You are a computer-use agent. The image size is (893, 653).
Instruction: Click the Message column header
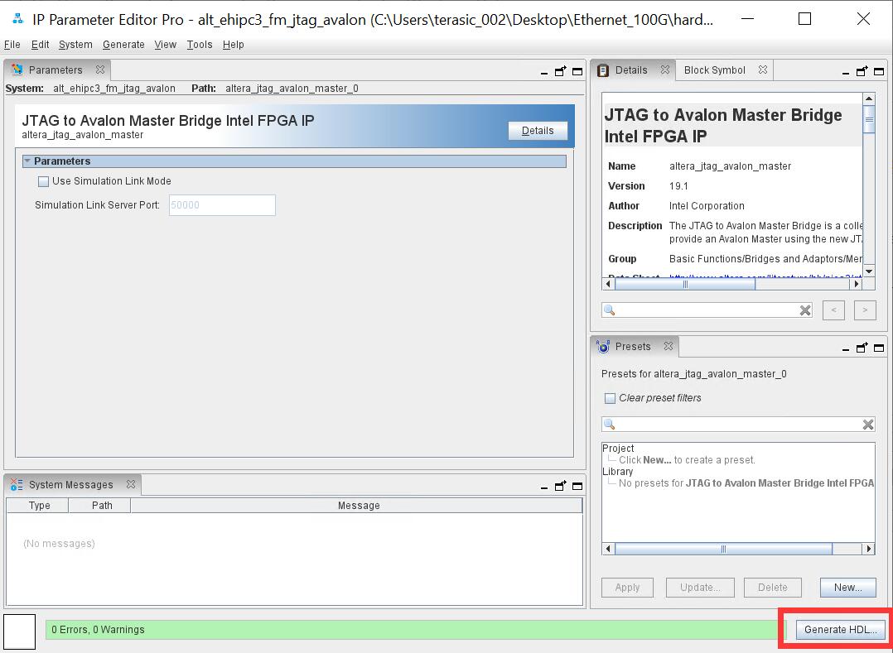pyautogui.click(x=358, y=505)
